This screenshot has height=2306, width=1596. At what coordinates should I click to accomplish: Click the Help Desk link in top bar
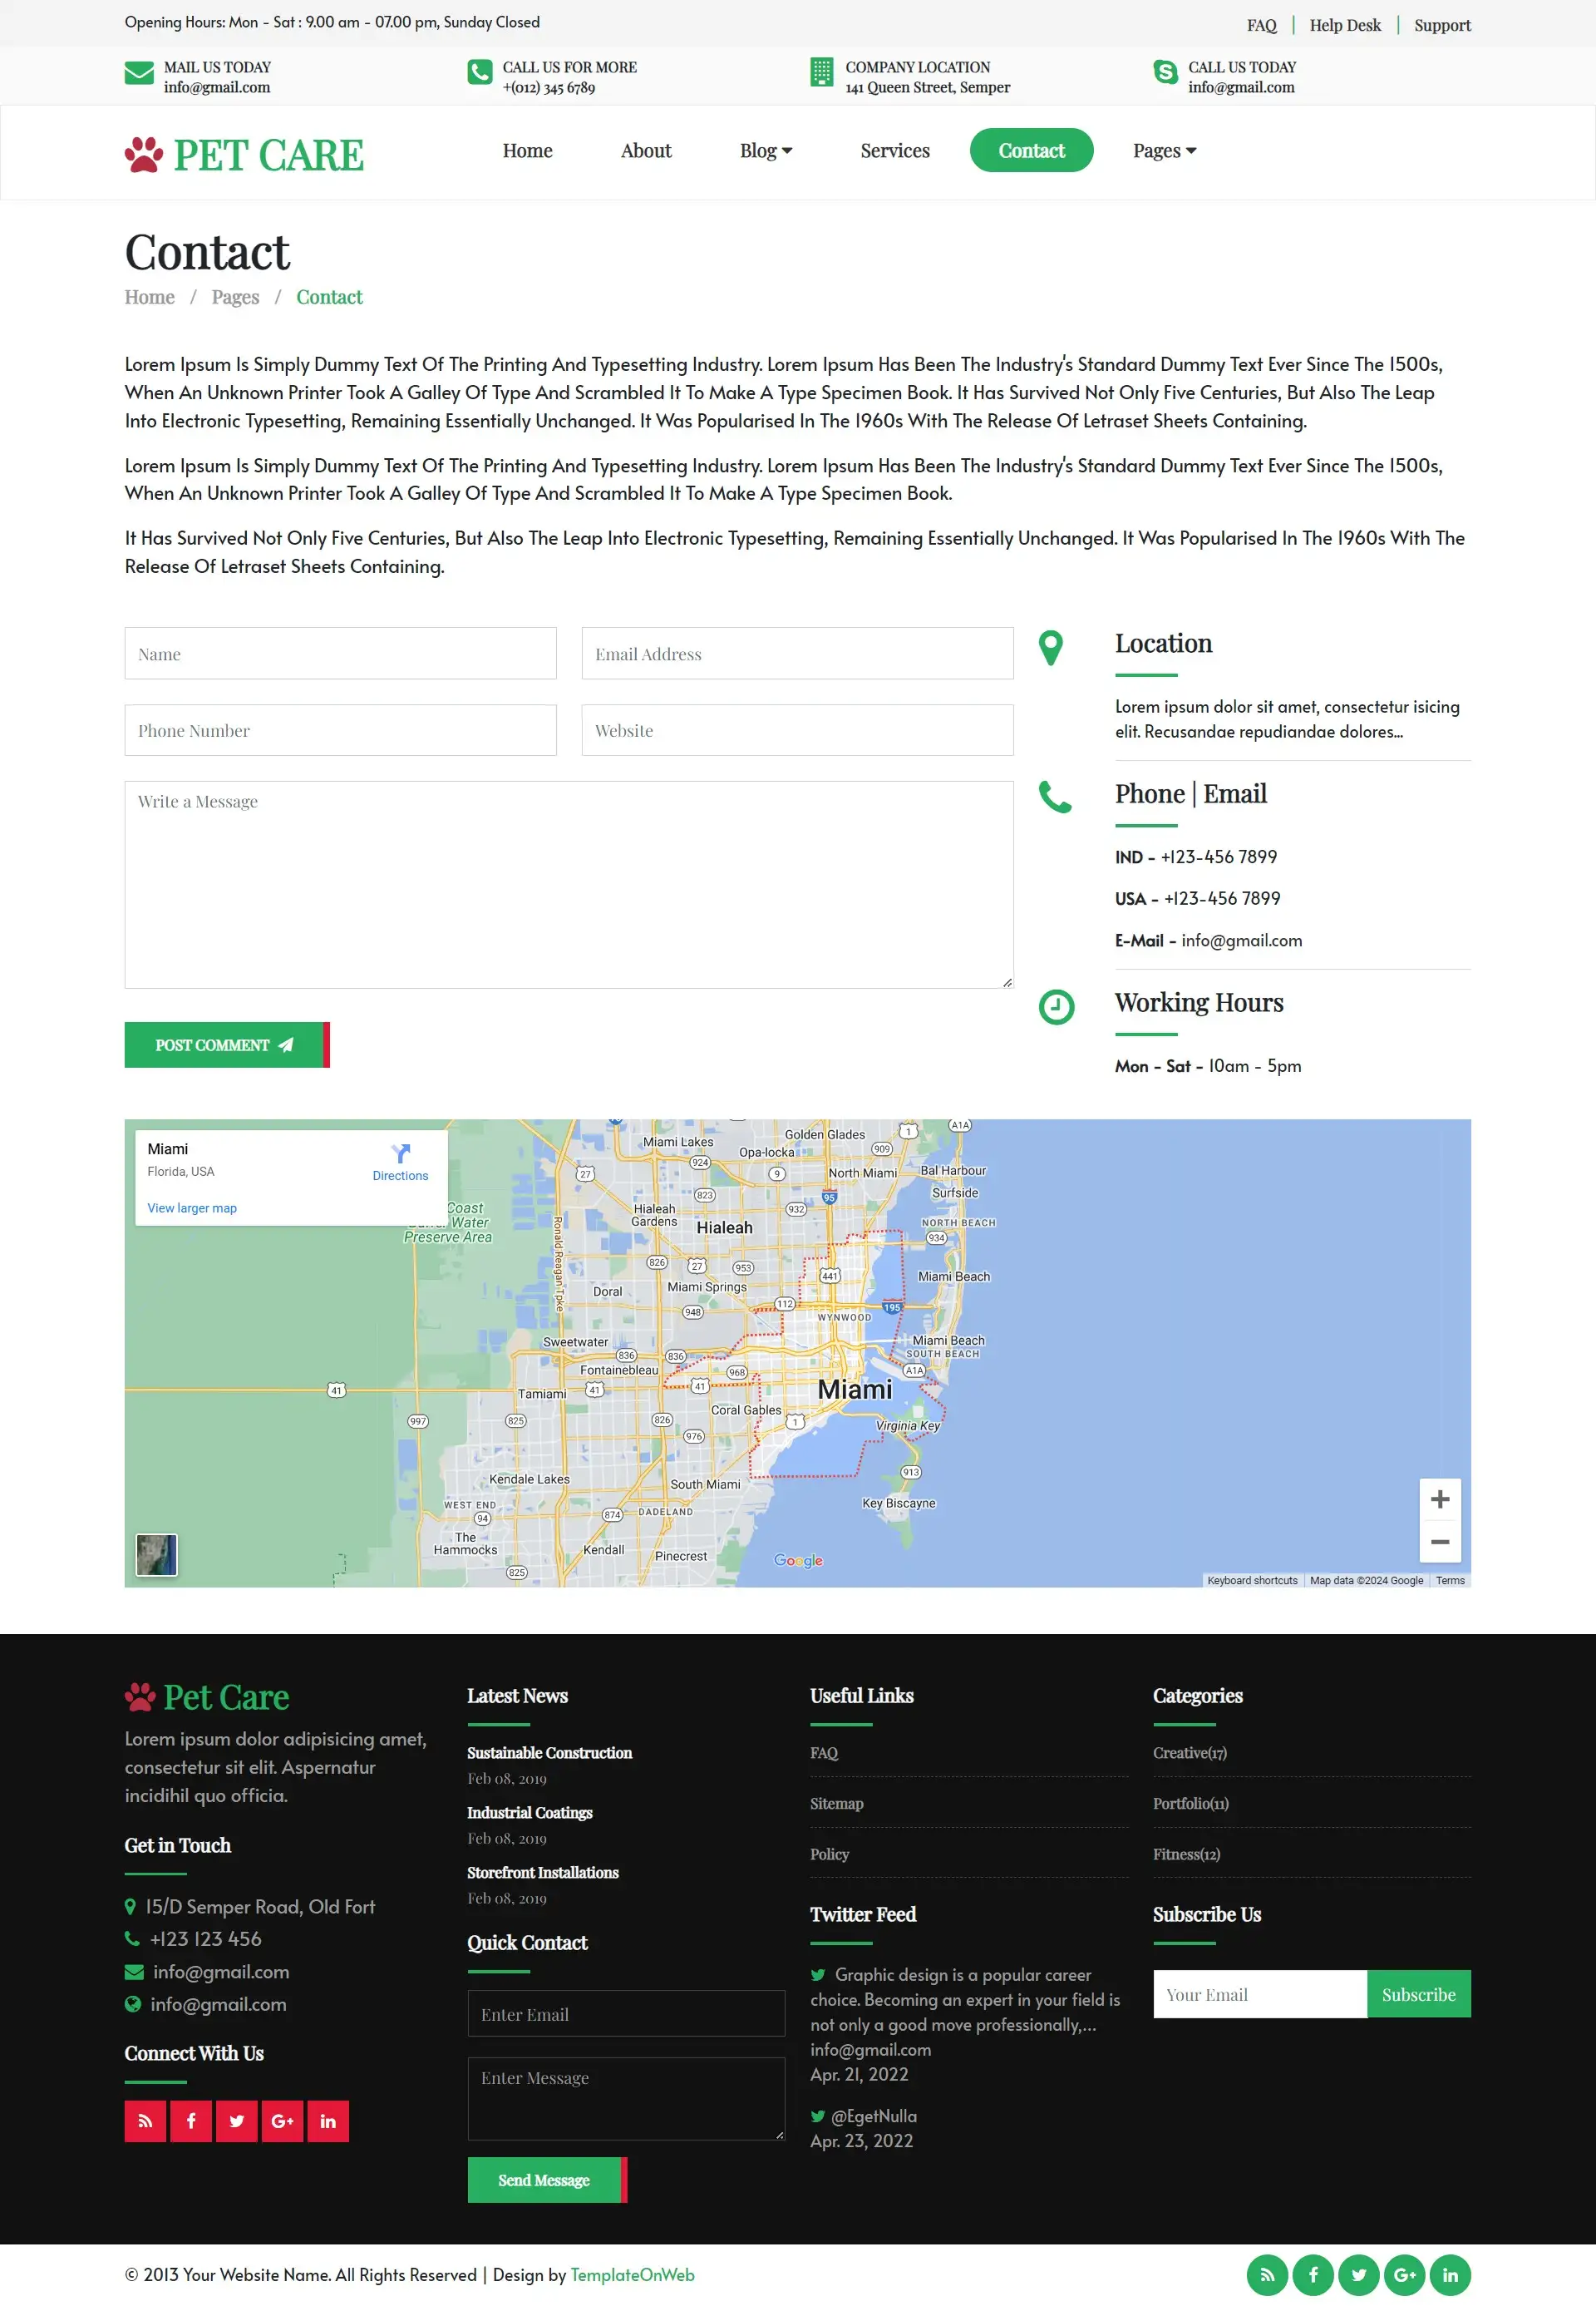[x=1344, y=24]
